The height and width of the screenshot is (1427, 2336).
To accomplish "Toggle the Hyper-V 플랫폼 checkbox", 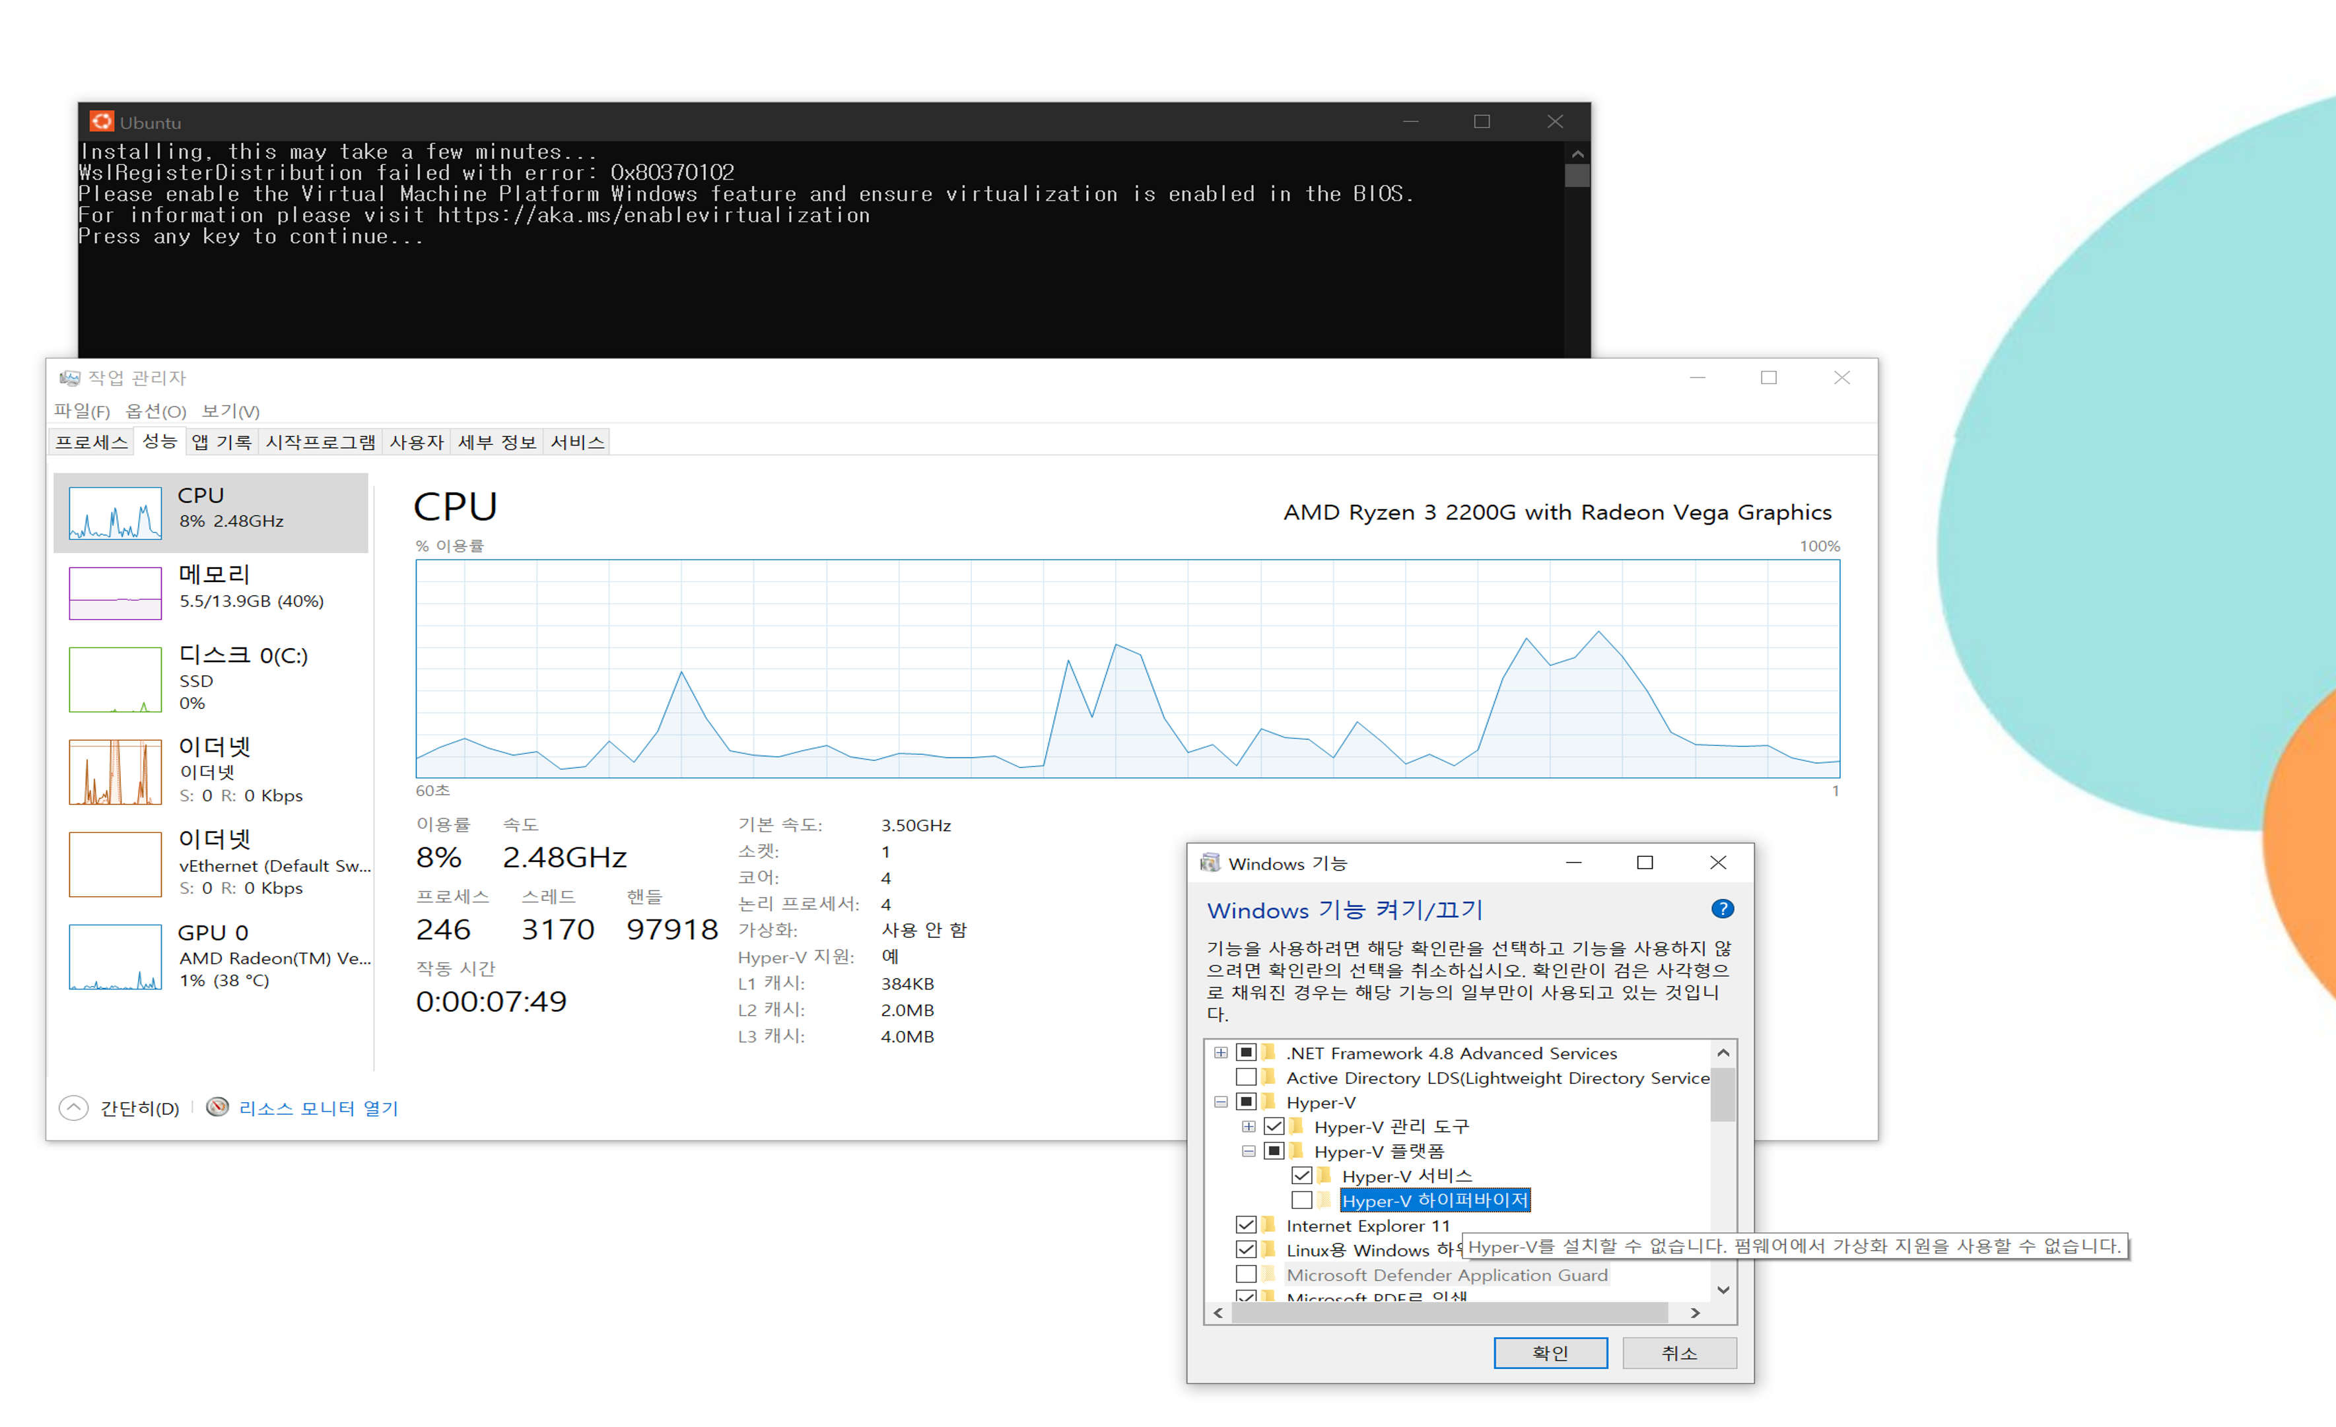I will point(1274,1150).
